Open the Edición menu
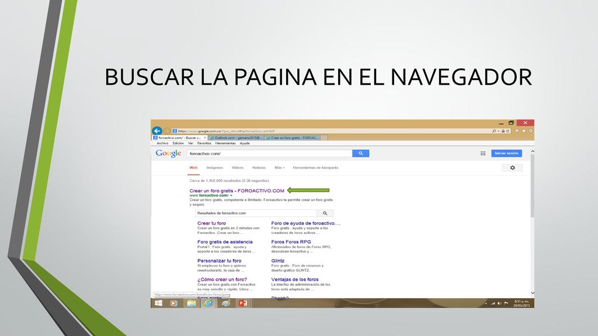Image resolution: width=598 pixels, height=336 pixels. click(x=178, y=143)
